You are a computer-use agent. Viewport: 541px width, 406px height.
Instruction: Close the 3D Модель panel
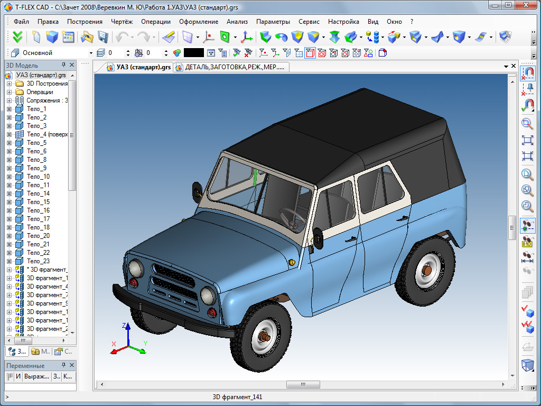(x=72, y=65)
